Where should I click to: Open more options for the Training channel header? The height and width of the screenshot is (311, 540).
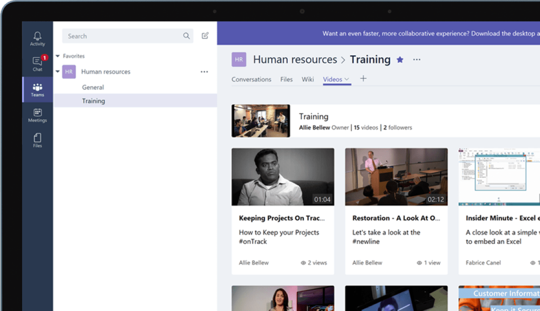click(x=416, y=59)
